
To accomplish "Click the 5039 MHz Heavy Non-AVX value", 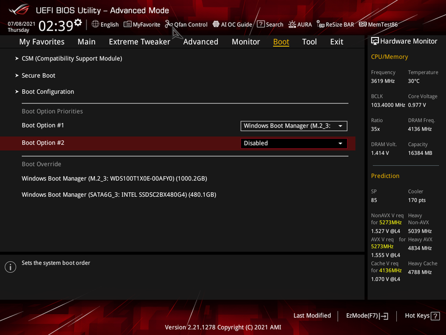I will [420, 231].
